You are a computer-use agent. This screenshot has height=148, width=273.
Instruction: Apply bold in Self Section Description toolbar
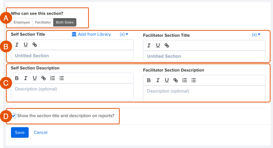[x=17, y=78]
